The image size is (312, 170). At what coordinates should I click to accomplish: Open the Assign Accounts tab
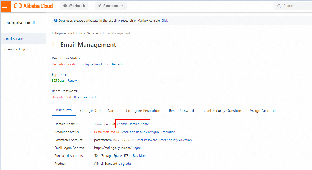pyautogui.click(x=263, y=111)
